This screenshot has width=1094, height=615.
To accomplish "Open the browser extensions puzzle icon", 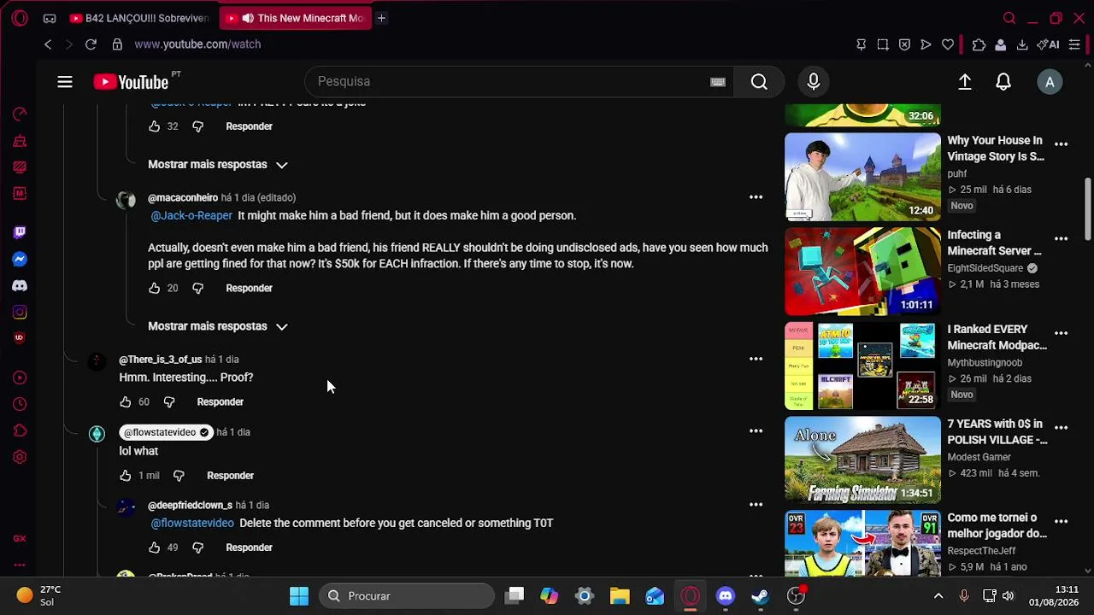I will [979, 44].
